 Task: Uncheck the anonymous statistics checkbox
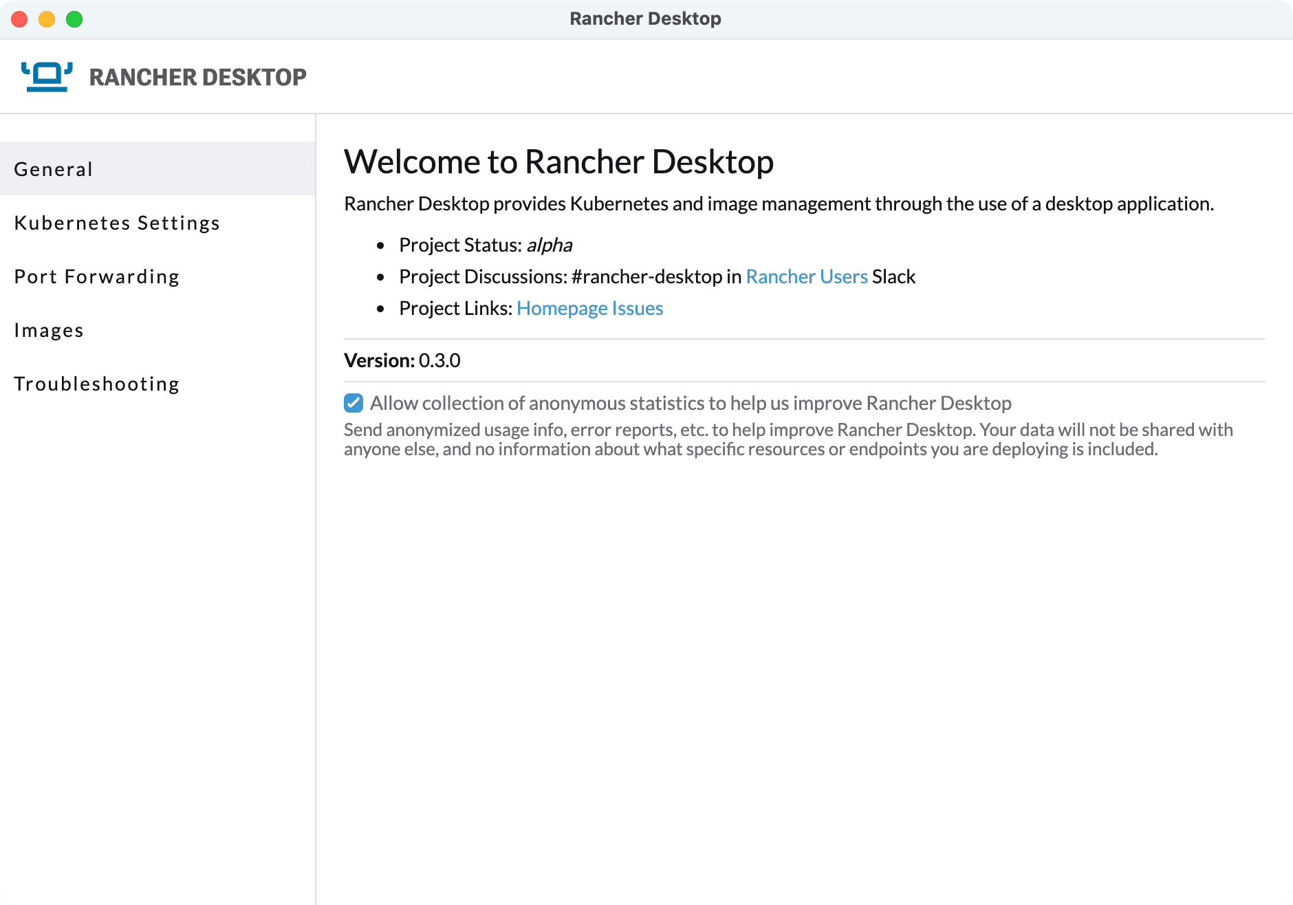(354, 403)
